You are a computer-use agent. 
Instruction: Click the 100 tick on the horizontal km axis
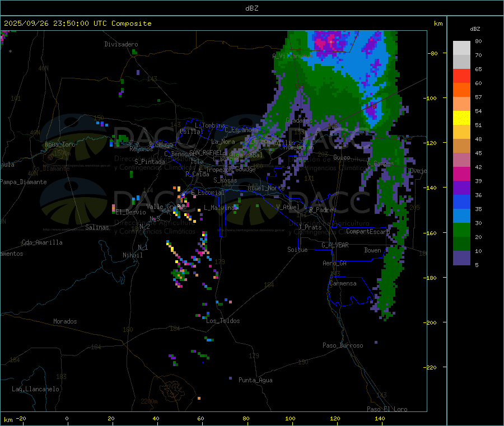[x=290, y=418]
